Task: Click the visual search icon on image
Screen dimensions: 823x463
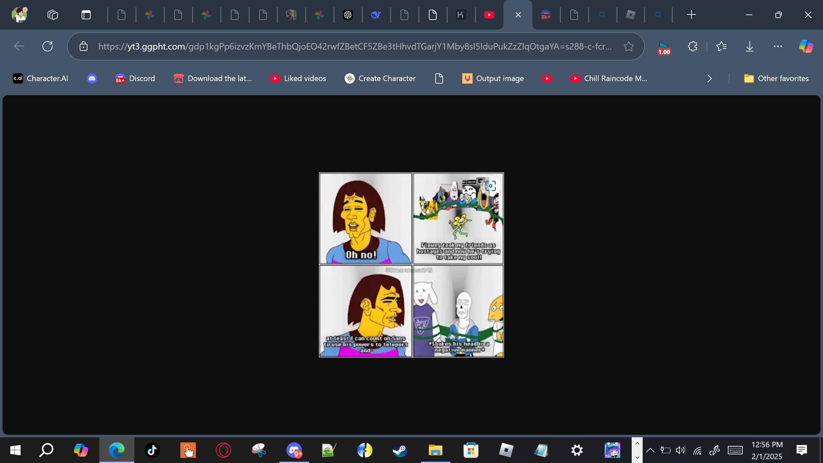Action: (x=490, y=186)
